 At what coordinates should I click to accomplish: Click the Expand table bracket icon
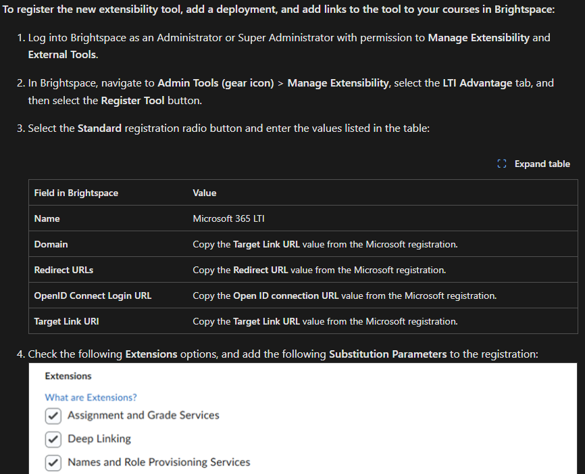click(502, 164)
